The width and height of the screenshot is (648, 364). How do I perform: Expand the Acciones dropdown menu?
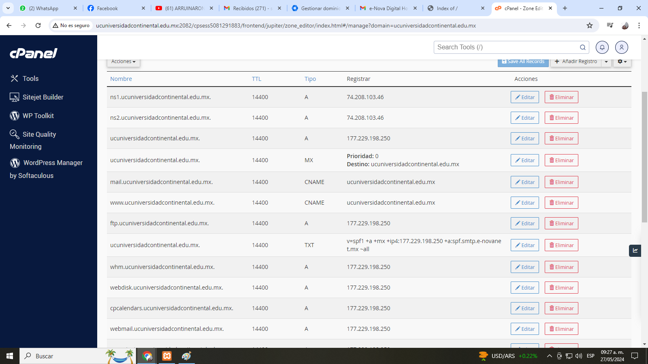click(x=124, y=62)
